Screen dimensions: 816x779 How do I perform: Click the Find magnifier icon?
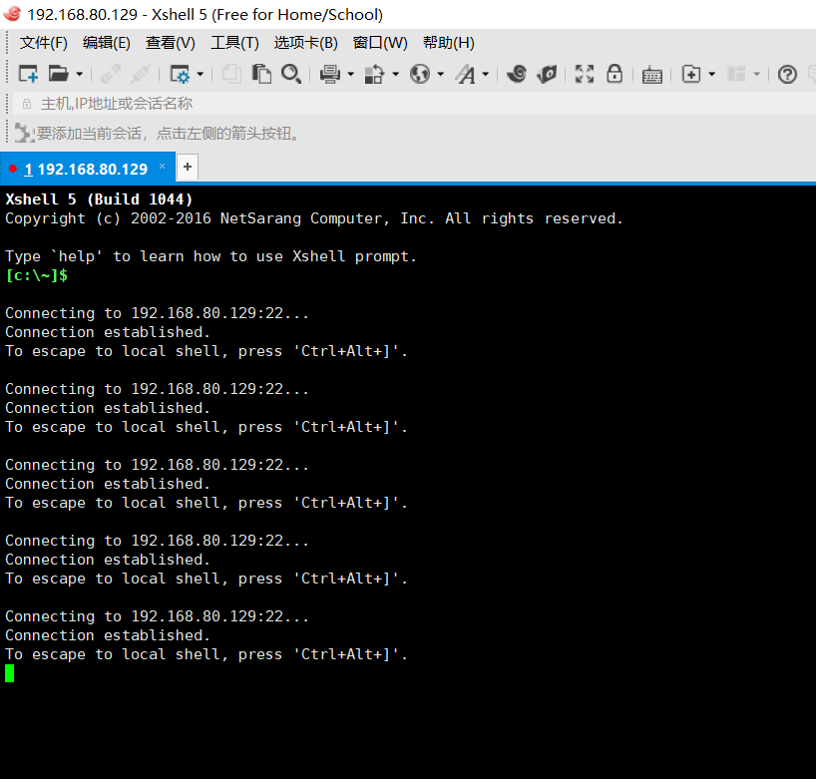(x=291, y=74)
